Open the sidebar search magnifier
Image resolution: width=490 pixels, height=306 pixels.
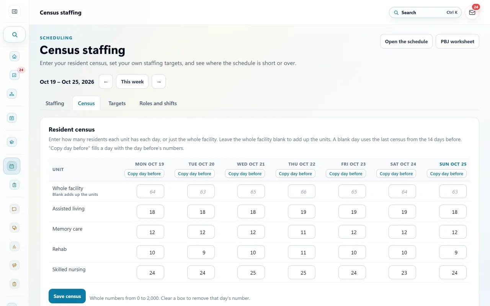coord(15,34)
